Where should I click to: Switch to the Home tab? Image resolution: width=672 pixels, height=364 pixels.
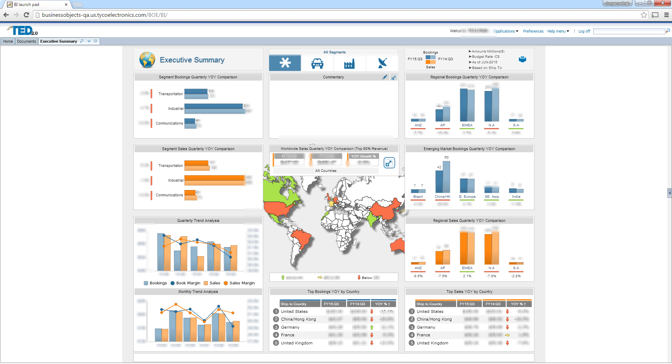pos(8,41)
